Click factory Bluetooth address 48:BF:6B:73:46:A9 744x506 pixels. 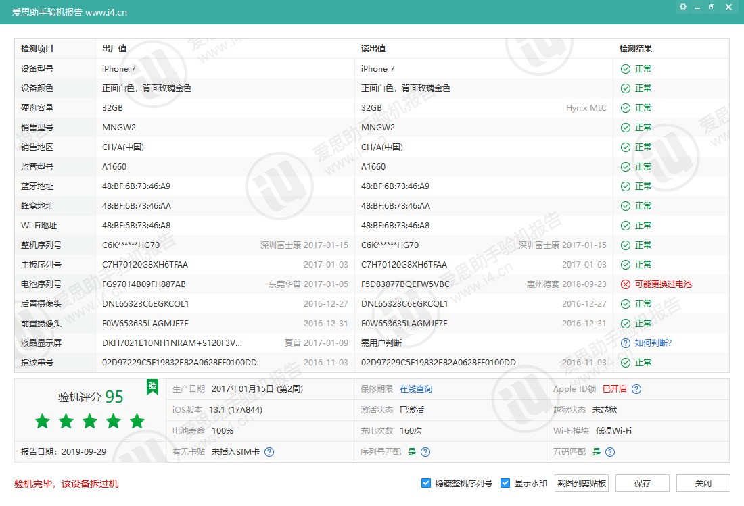point(136,186)
